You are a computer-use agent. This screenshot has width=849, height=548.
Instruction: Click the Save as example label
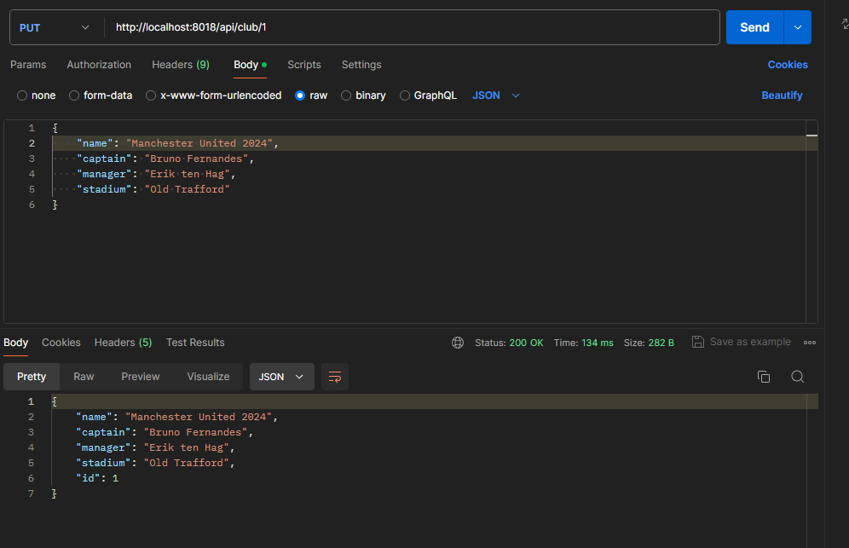750,342
